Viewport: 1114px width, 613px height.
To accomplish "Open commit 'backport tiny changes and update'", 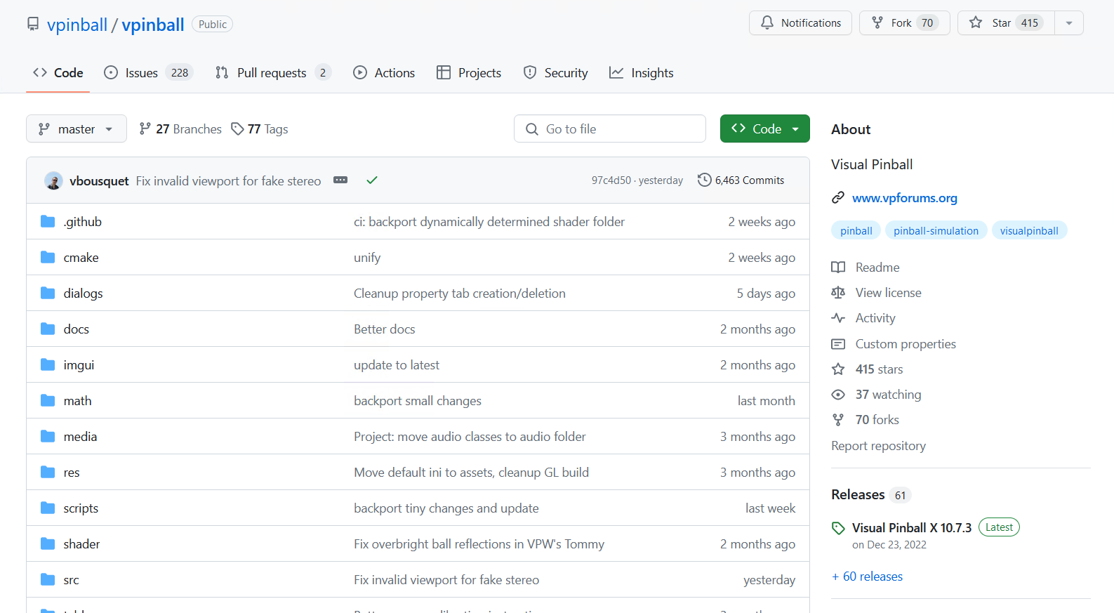I will pos(446,508).
